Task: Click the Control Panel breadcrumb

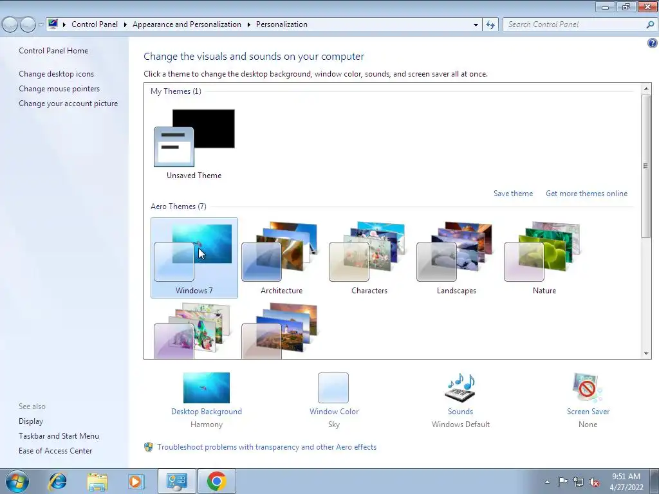Action: (95, 24)
